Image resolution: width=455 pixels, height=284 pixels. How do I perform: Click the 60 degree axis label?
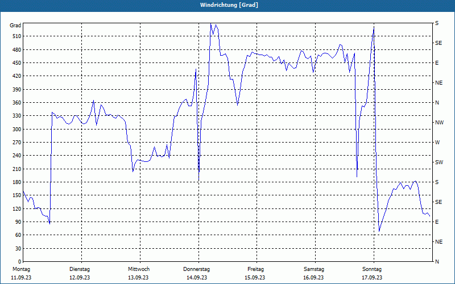tap(18, 235)
